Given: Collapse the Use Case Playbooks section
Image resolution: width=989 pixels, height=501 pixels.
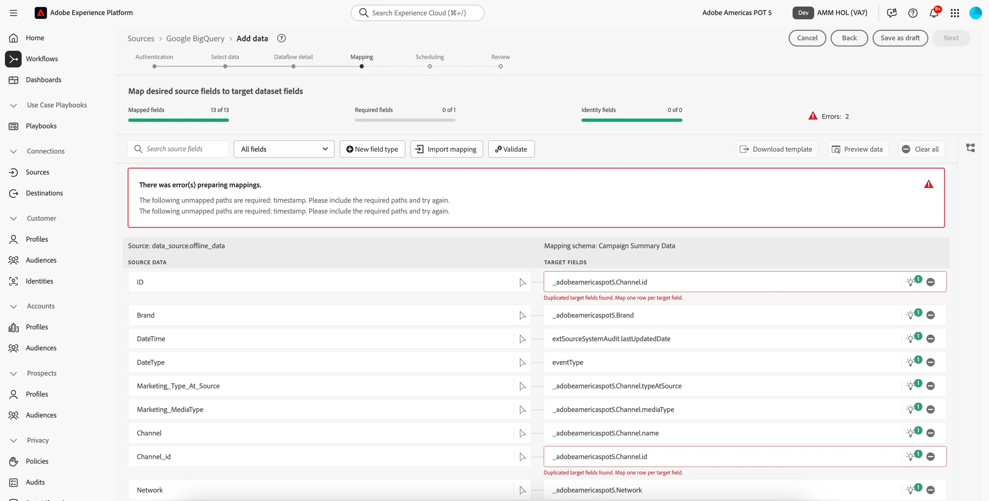Looking at the screenshot, I should [13, 105].
